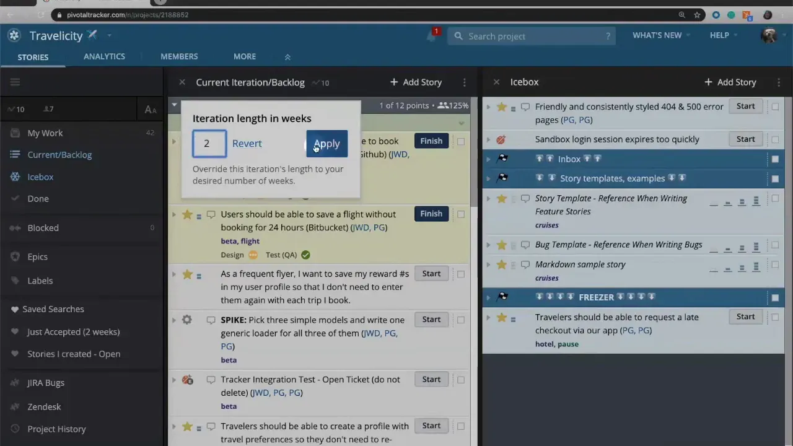Image resolution: width=793 pixels, height=446 pixels.
Task: Close the Current Iteration/Backlog panel
Action: pos(182,82)
